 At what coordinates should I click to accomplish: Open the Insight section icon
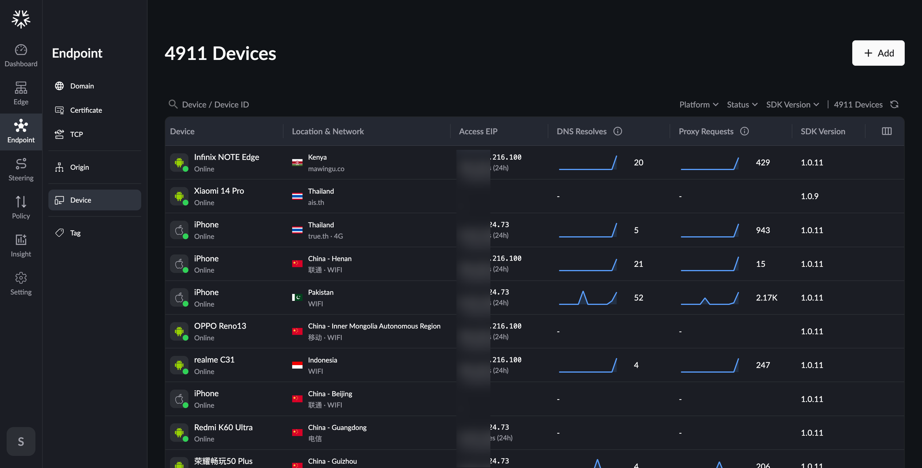(x=21, y=240)
